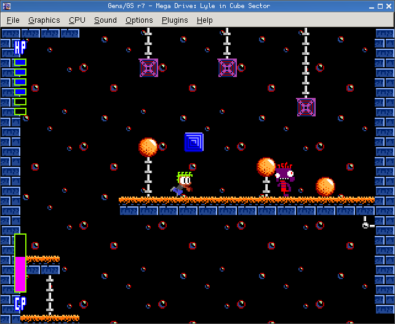
Task: Open the Help menu
Action: pos(204,20)
